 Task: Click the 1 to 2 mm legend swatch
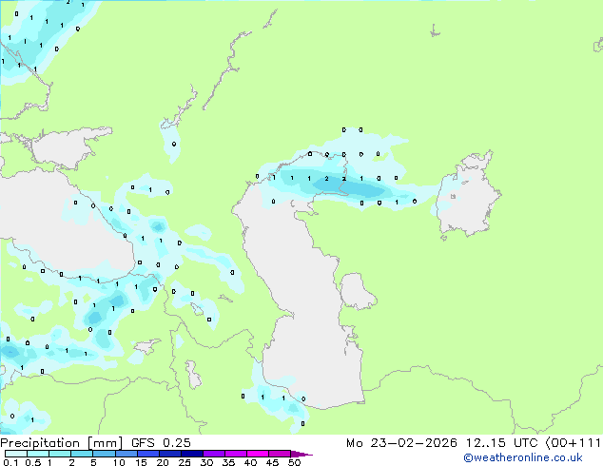tap(60, 454)
